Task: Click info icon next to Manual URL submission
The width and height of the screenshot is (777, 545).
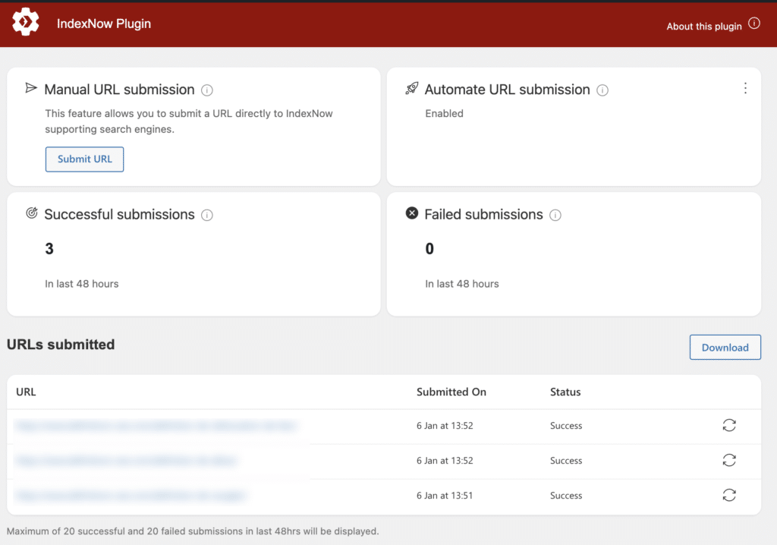Action: click(x=207, y=90)
